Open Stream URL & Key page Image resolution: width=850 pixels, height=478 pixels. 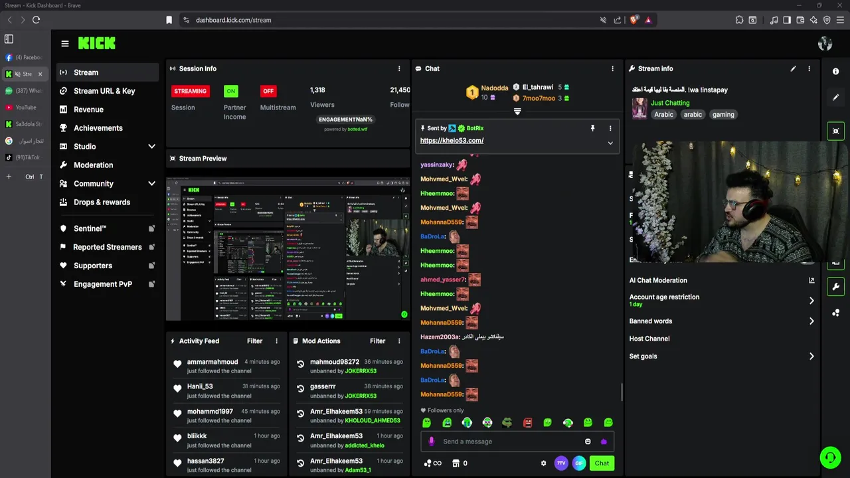[x=107, y=91]
